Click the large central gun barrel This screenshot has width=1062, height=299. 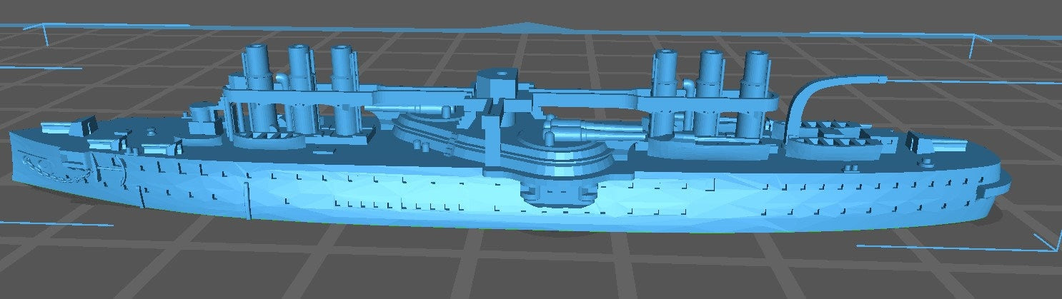point(593,131)
